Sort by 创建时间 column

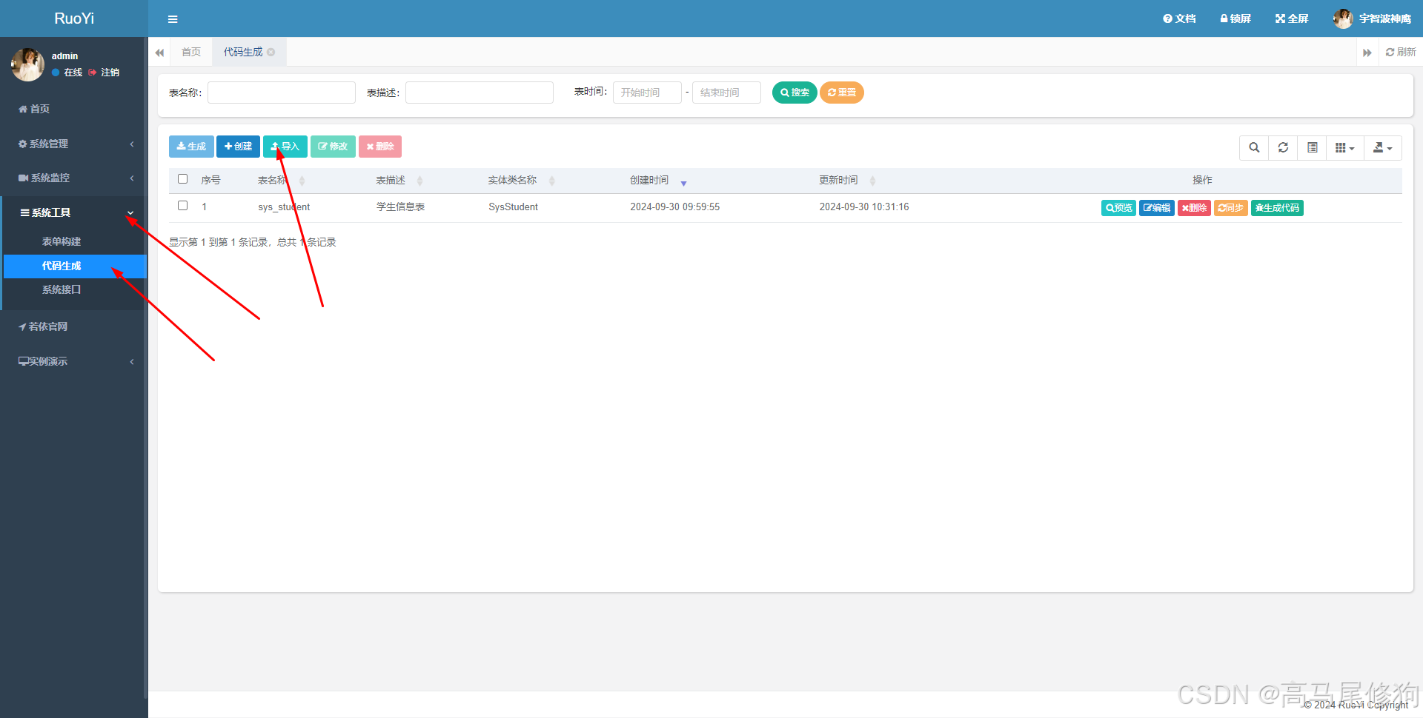click(659, 181)
